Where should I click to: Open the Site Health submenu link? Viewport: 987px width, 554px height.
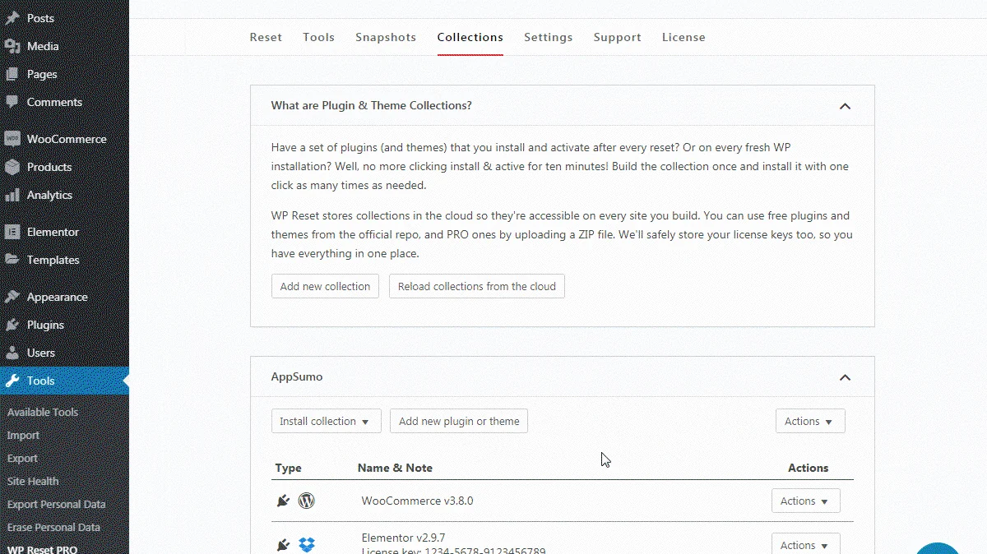point(33,481)
